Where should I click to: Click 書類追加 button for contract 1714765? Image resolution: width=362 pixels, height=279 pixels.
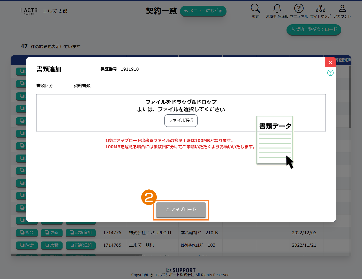click(x=81, y=245)
